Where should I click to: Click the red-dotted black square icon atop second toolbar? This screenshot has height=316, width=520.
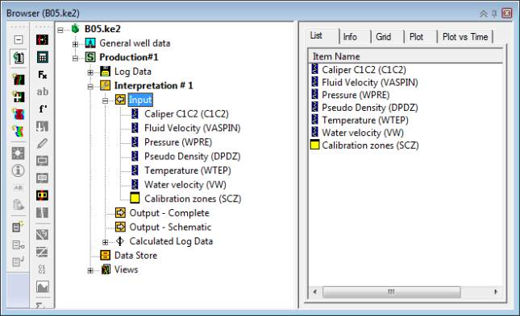pyautogui.click(x=43, y=39)
